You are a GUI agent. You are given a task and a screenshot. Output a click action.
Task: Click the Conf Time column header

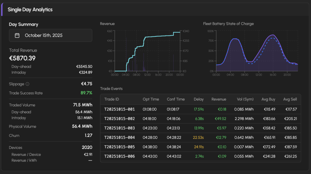tap(176, 99)
